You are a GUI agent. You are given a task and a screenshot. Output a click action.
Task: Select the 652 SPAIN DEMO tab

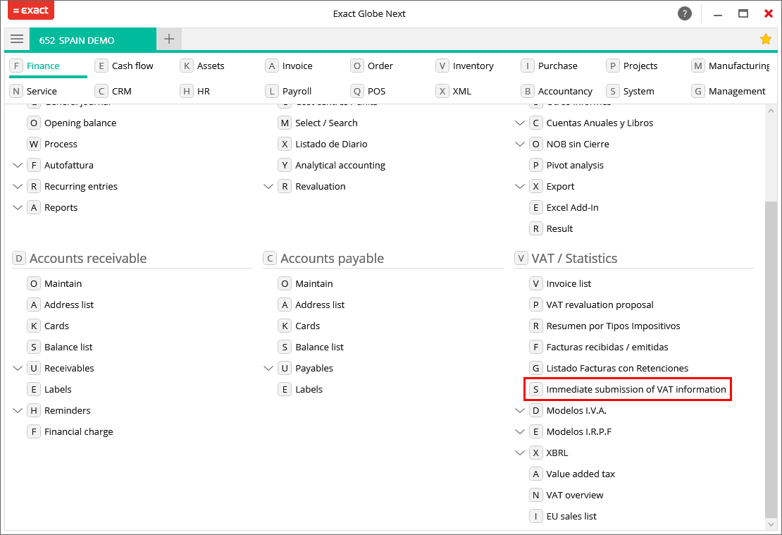[77, 40]
